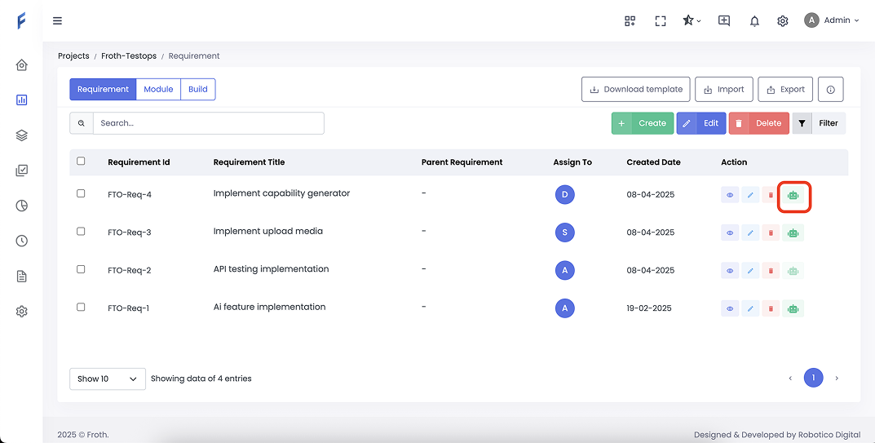This screenshot has height=443, width=875.
Task: Open the notifications bell icon
Action: pos(754,21)
